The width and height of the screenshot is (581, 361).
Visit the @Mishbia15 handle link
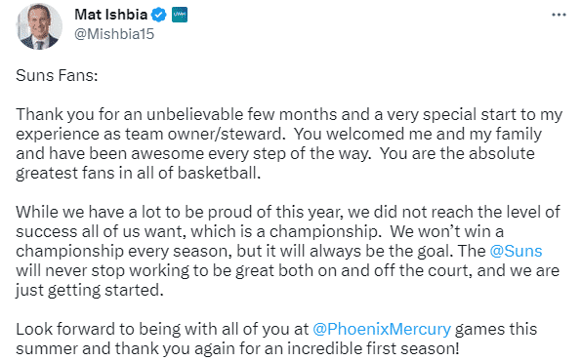(x=114, y=34)
